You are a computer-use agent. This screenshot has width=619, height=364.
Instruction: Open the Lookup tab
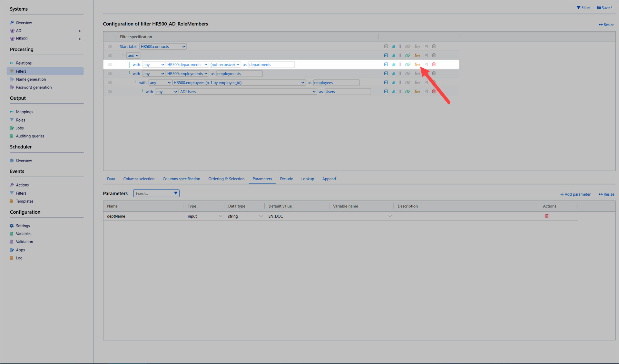307,179
